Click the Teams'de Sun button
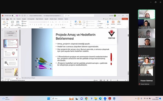This screenshot has height=101, width=163. tap(114, 19)
